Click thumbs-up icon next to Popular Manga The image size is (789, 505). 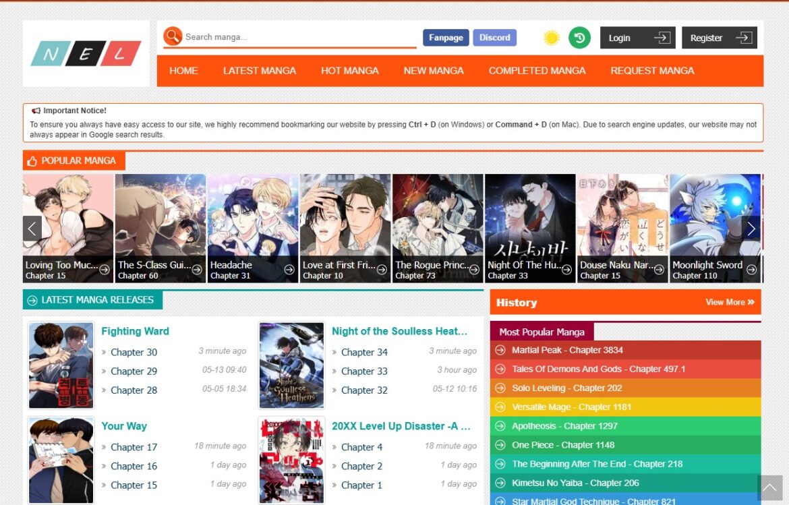coord(32,161)
